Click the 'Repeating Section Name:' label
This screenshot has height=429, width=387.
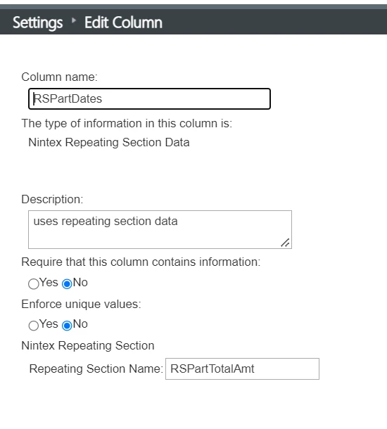coord(96,369)
